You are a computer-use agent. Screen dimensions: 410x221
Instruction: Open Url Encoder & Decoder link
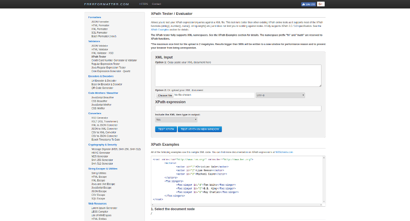(104, 81)
